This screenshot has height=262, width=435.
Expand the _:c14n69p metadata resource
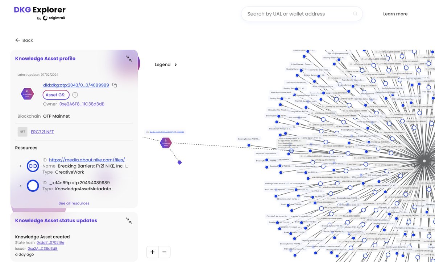[20, 186]
